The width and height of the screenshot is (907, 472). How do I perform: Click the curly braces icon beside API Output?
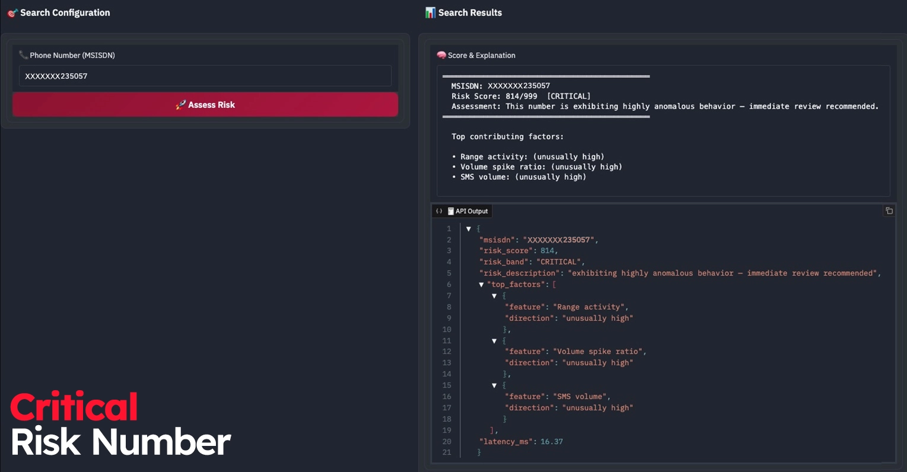point(439,211)
